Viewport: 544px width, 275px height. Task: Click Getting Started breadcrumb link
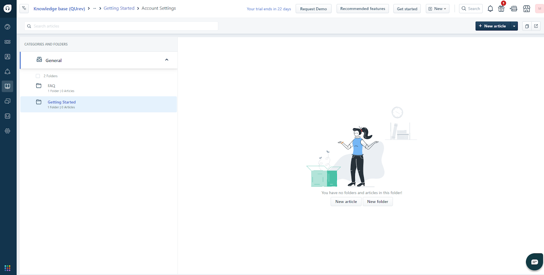point(119,8)
